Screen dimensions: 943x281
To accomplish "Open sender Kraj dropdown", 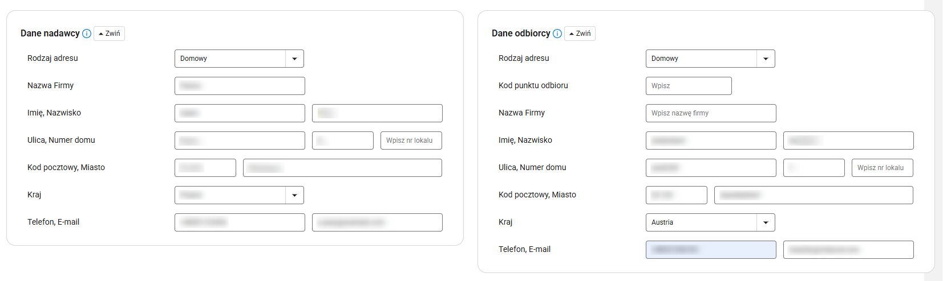I will click(x=239, y=195).
